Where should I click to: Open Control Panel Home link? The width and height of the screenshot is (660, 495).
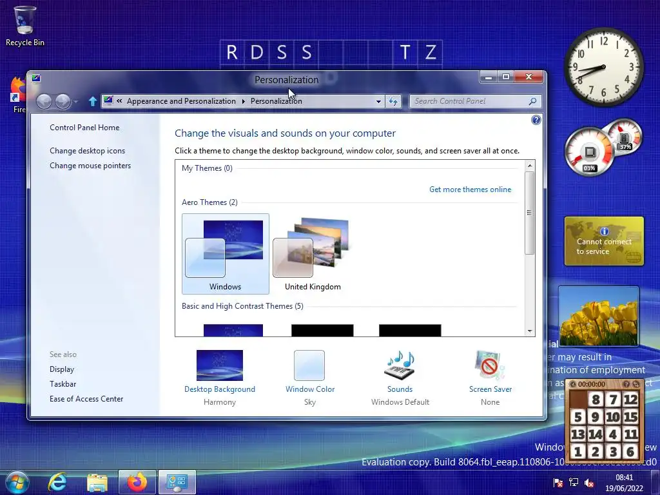[84, 128]
